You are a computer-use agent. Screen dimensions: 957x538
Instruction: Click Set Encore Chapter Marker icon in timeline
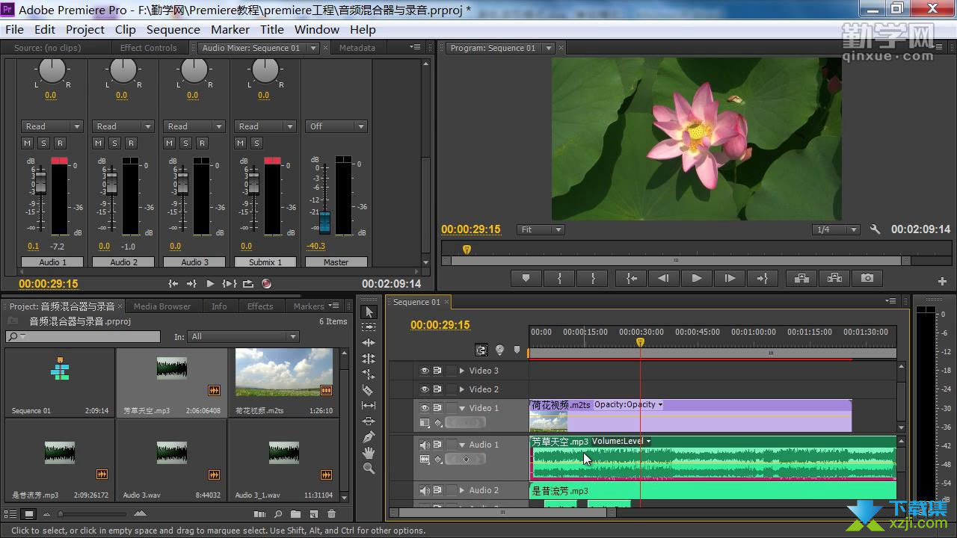click(x=499, y=350)
